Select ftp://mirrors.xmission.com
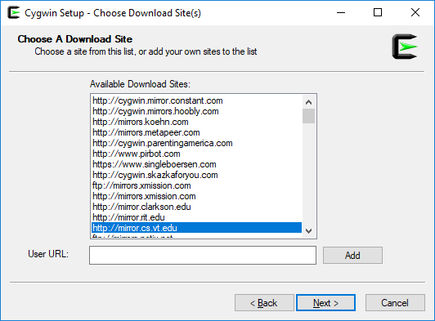The width and height of the screenshot is (435, 321). click(197, 185)
